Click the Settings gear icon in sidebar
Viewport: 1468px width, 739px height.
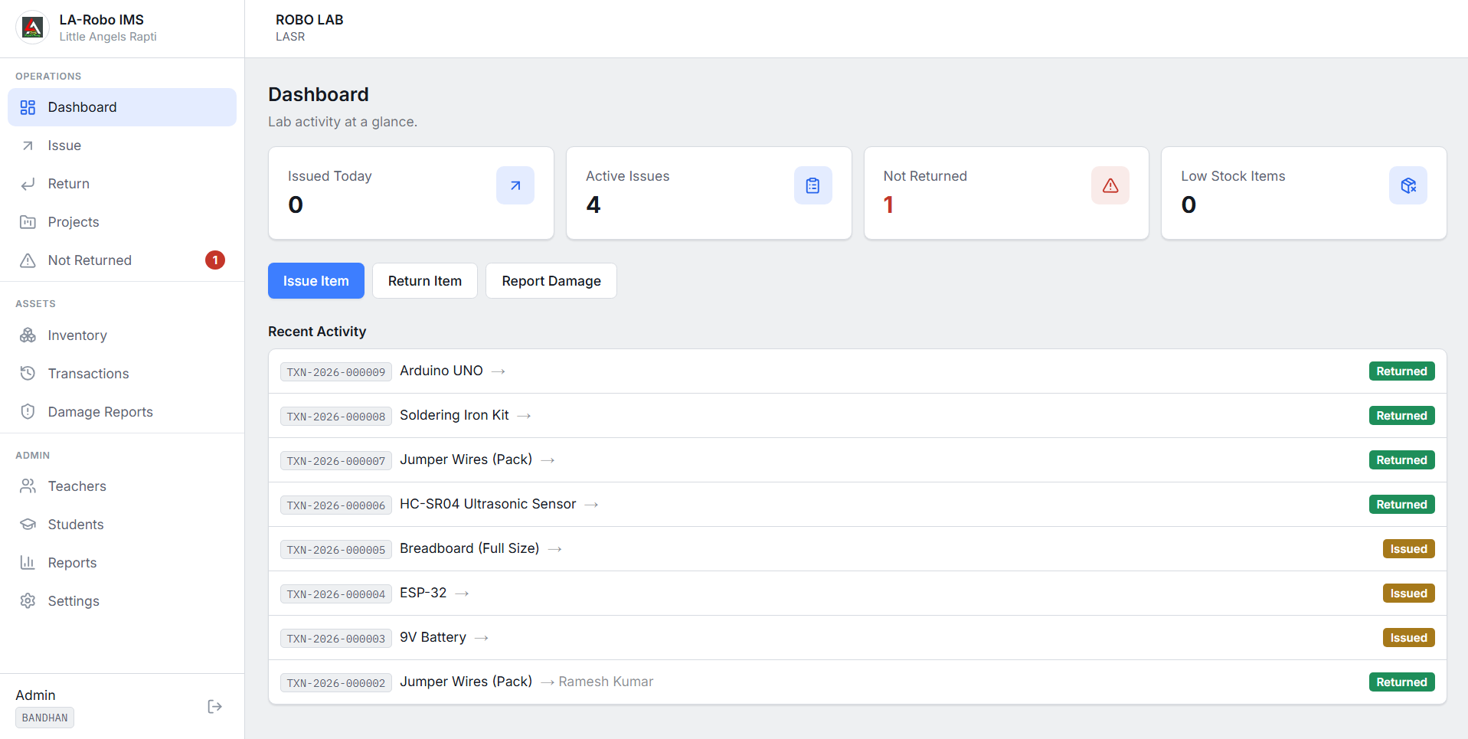(28, 601)
